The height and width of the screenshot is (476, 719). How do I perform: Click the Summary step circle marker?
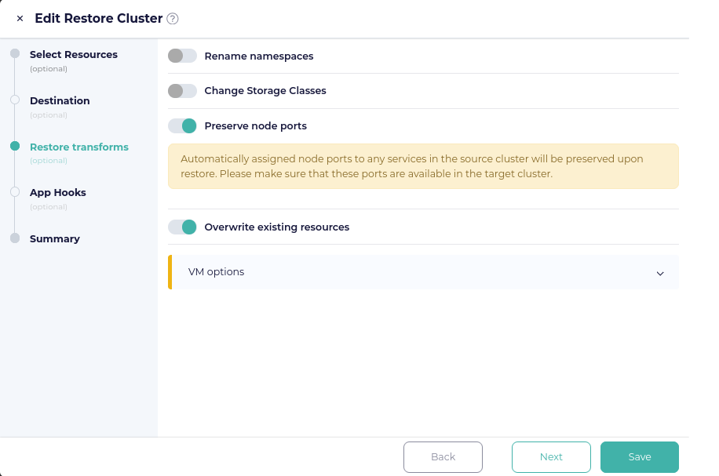[x=15, y=238]
